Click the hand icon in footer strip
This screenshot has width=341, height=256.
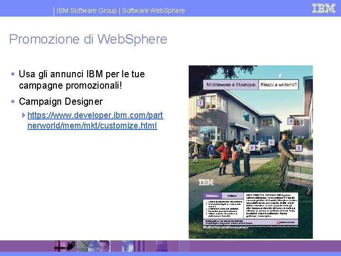pyautogui.click(x=71, y=246)
